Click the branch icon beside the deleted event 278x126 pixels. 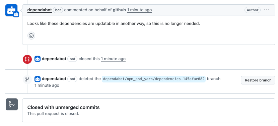[x=27, y=79]
